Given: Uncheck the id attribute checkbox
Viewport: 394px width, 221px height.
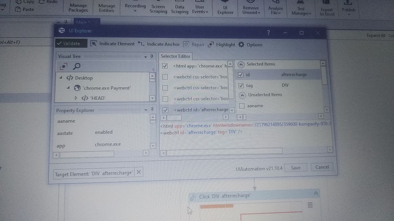Looking at the screenshot, I should [241, 75].
